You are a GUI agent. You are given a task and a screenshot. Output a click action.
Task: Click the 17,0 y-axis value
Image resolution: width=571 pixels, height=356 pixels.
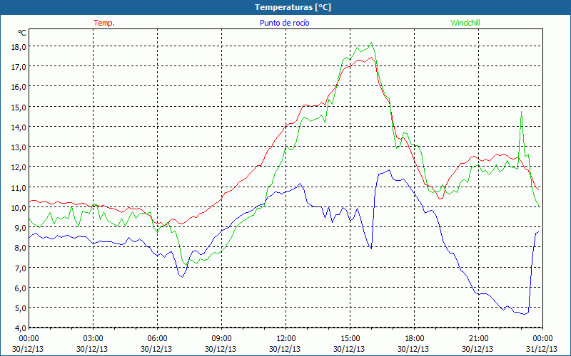(19, 66)
